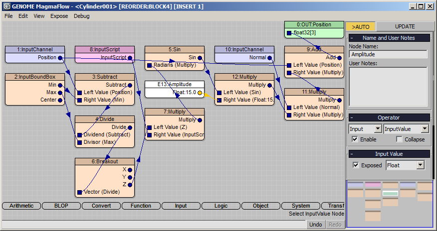The width and height of the screenshot is (437, 231).
Task: Open the Expose menu
Action: coord(59,16)
